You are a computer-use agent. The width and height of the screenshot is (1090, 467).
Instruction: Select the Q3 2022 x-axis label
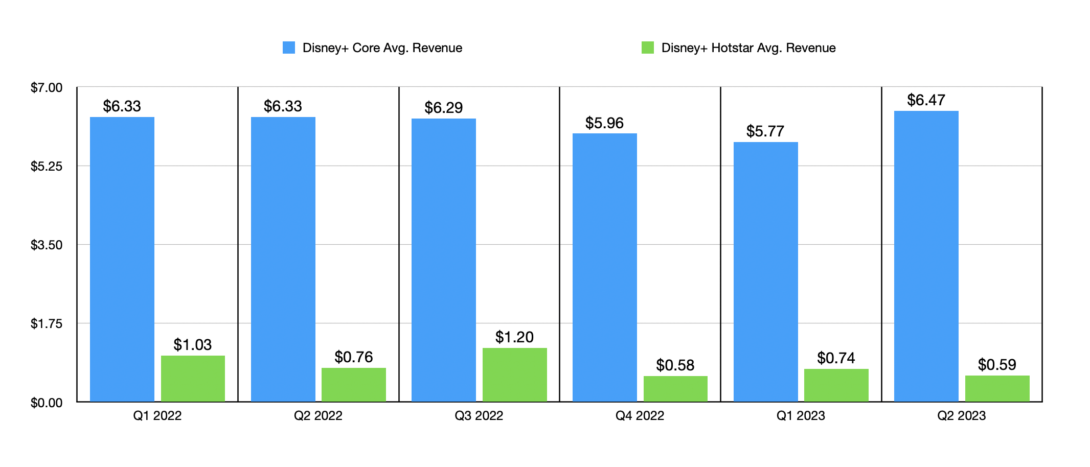tap(479, 416)
